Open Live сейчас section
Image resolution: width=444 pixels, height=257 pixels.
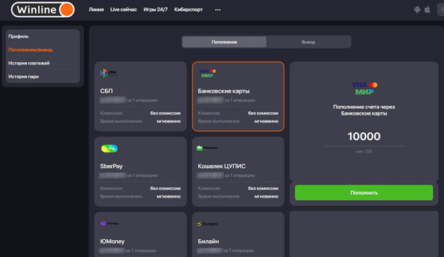click(123, 10)
